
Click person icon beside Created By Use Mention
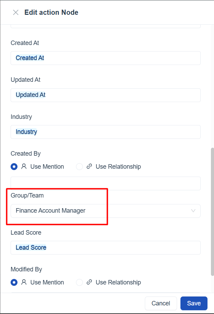[24, 167]
